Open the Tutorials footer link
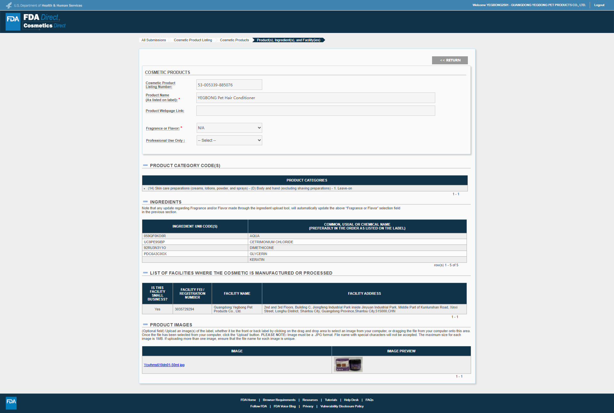The image size is (614, 413). pos(331,400)
